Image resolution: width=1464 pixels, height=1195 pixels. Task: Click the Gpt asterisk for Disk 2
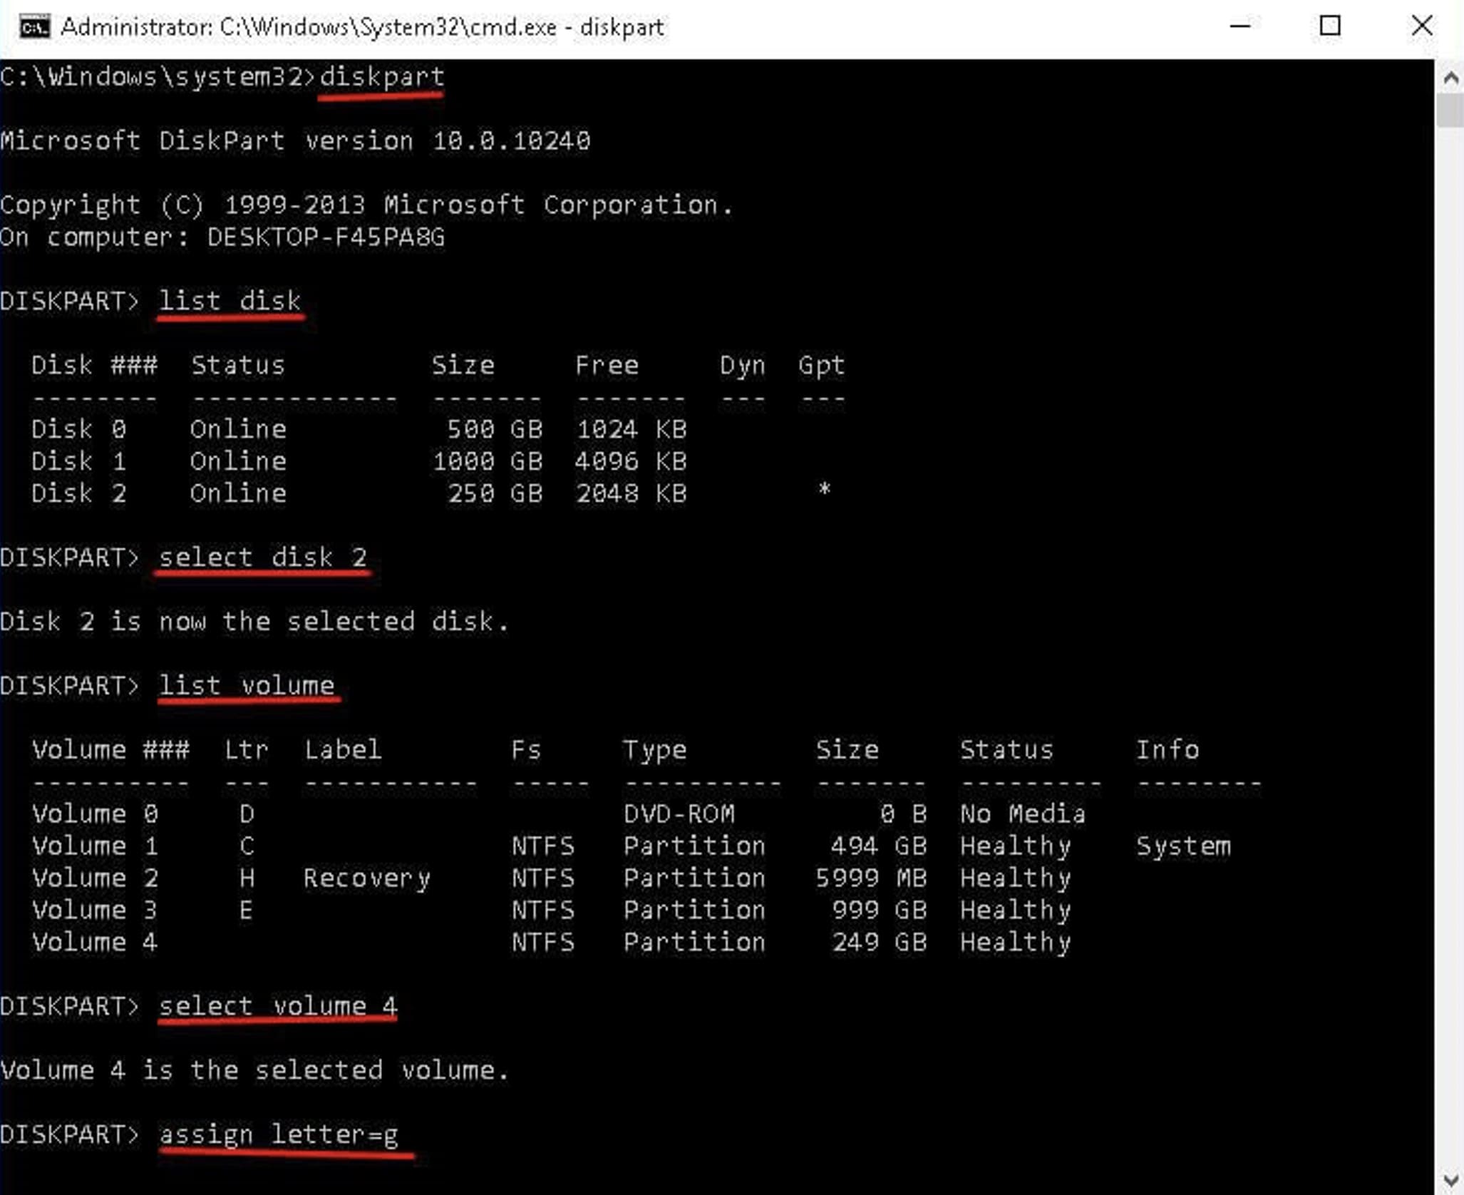(824, 490)
